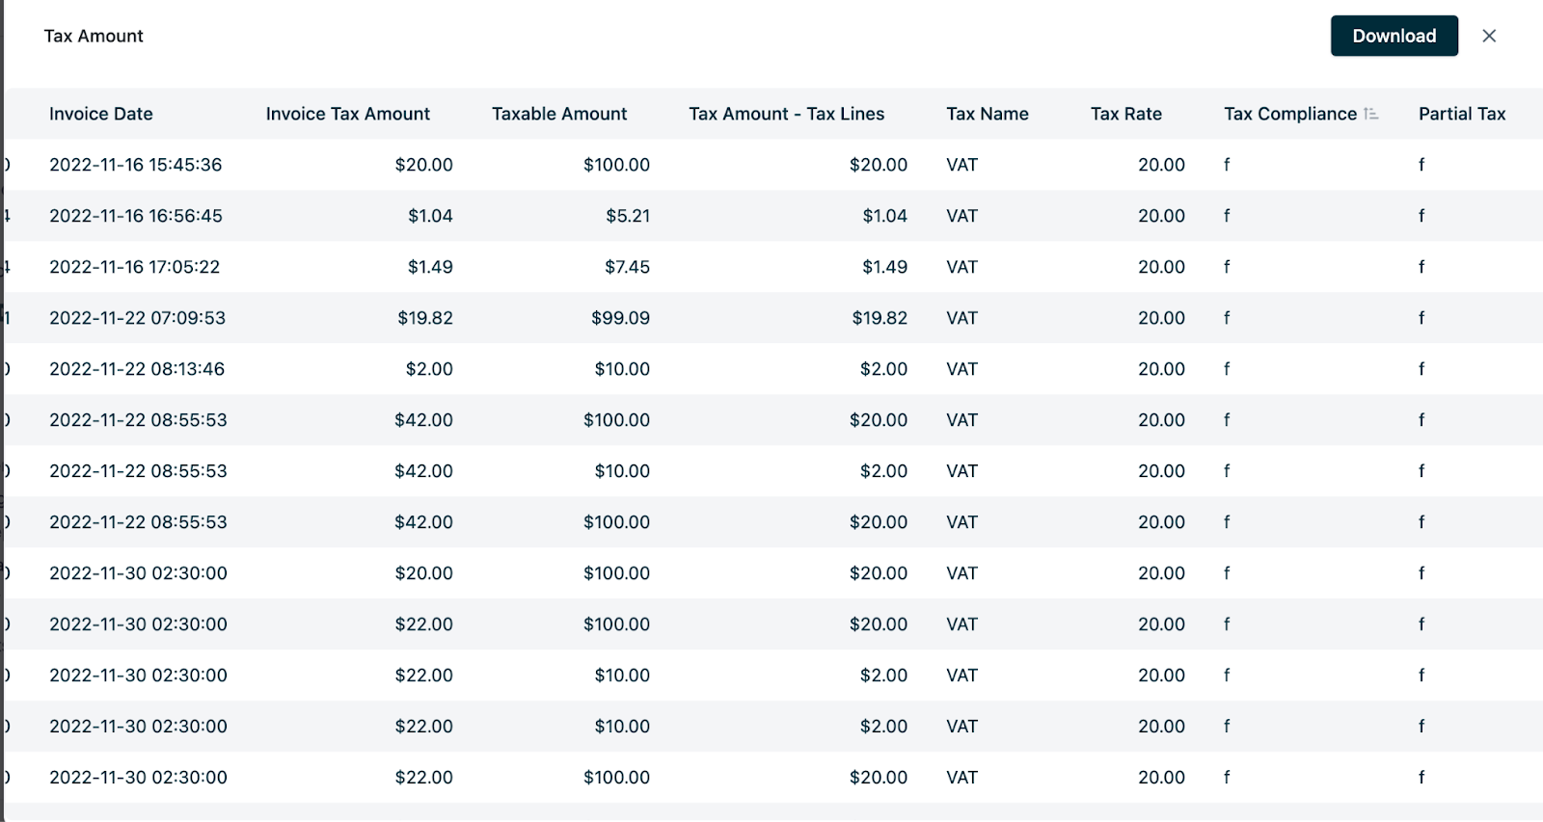
Task: Click the Download button
Action: [x=1394, y=36]
